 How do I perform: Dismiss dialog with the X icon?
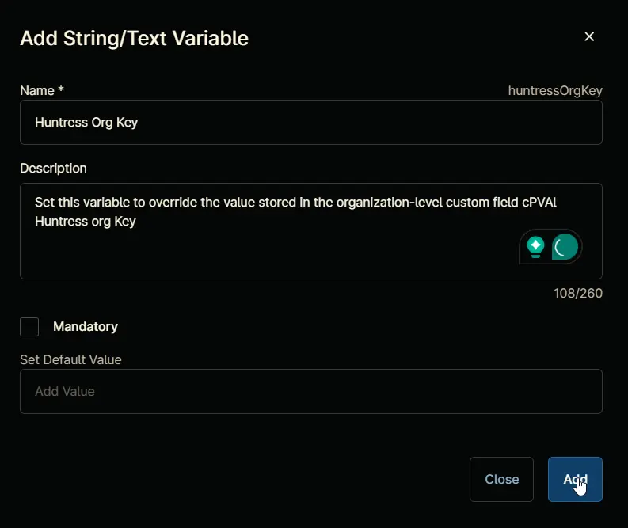tap(588, 36)
